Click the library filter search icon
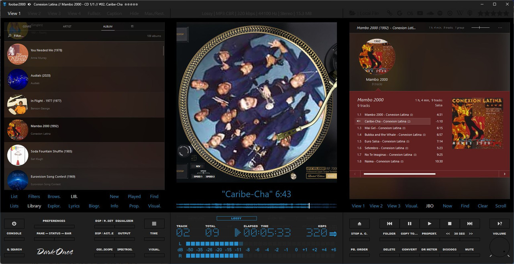514x264 pixels. pyautogui.click(x=10, y=36)
